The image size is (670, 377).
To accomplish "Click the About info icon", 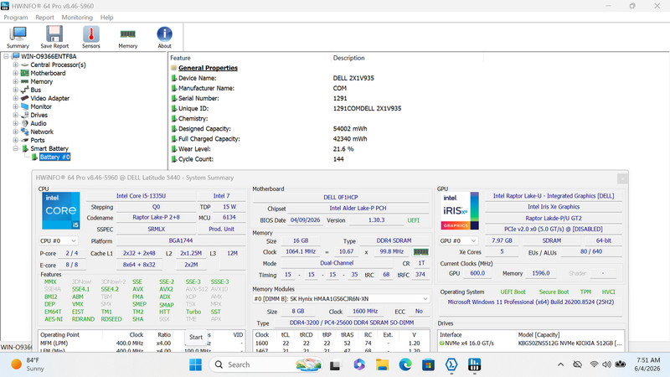I will click(164, 37).
